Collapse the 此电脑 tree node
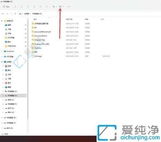The image size is (161, 142). [2, 62]
